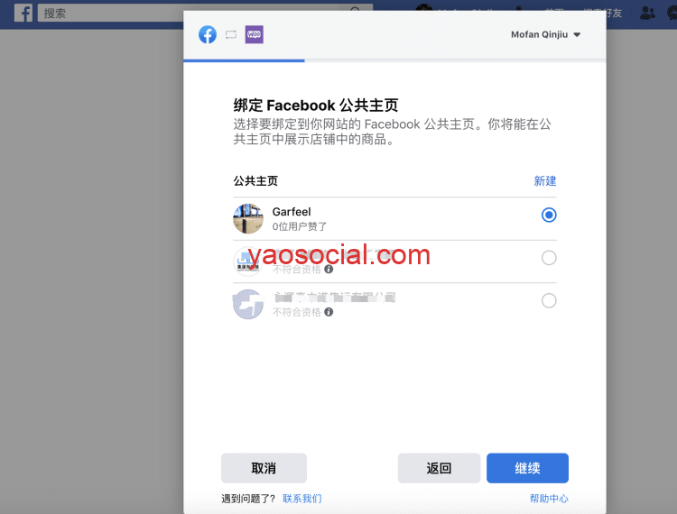The width and height of the screenshot is (677, 514).
Task: Click the Facebook home logo in top bar
Action: [23, 13]
